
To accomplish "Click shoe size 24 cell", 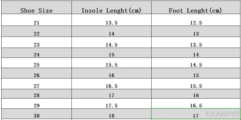I will [x=36, y=55].
